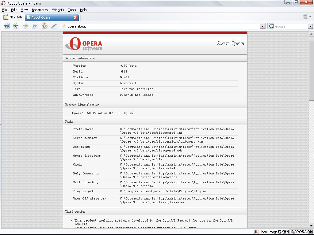
Task: Open the Widgets menu
Action: click(58, 10)
